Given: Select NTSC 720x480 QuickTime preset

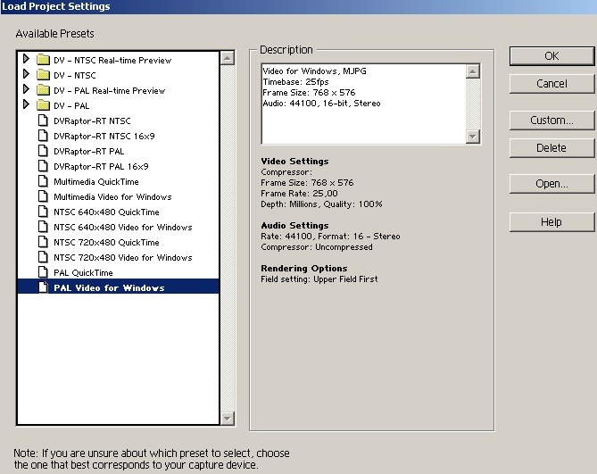Looking at the screenshot, I should click(106, 243).
